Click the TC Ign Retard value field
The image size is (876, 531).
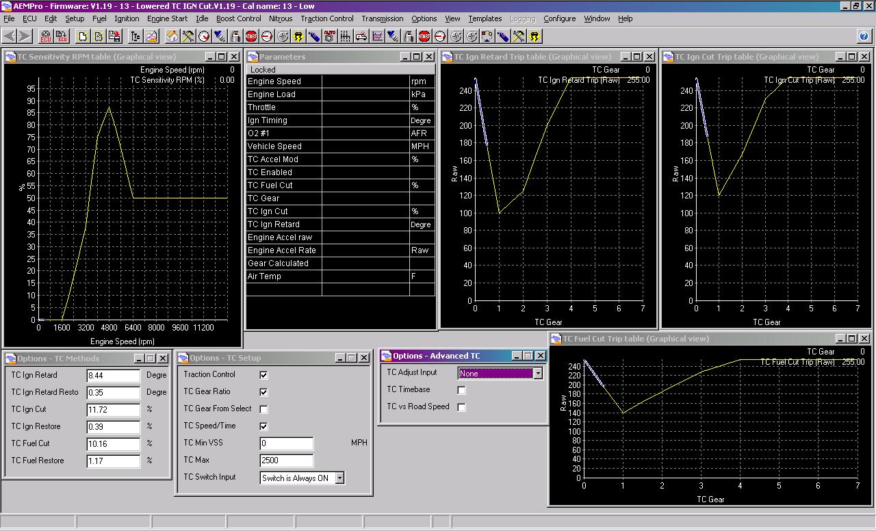tap(114, 376)
